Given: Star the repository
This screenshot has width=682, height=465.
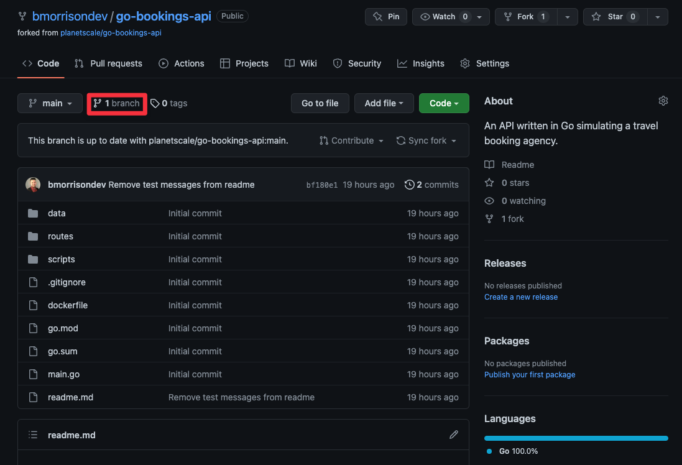Looking at the screenshot, I should click(x=615, y=17).
